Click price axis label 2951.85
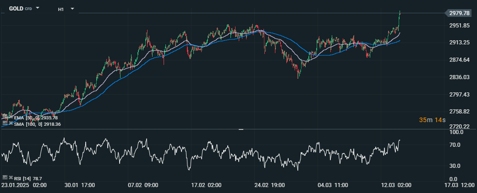Screen dimensions: 477x193 [459, 25]
